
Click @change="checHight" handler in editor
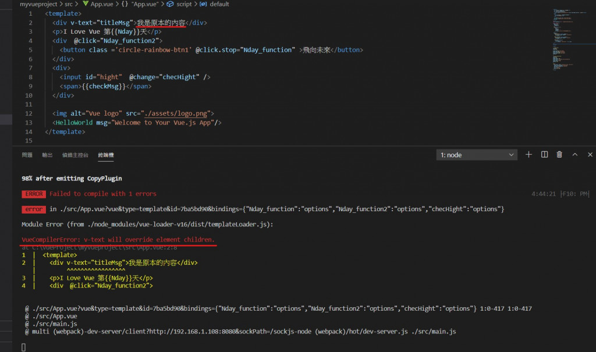coord(164,77)
